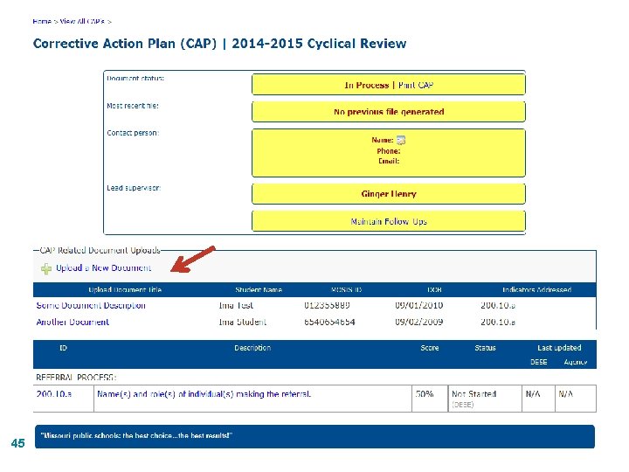Image resolution: width=629 pixels, height=472 pixels.
Task: Select Ginger Henry lead supervisor text
Action: [x=389, y=194]
